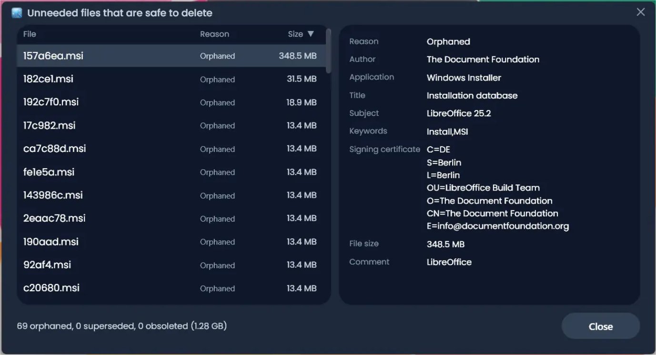Click the Keywords label in details

(x=368, y=131)
